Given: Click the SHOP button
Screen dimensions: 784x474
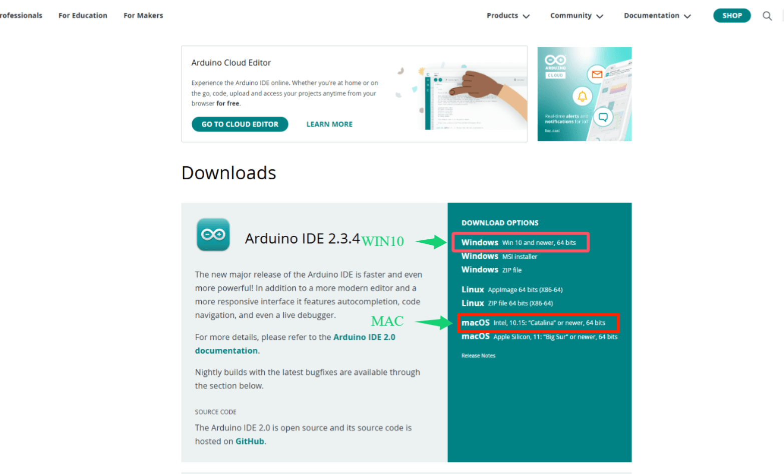Looking at the screenshot, I should point(732,16).
